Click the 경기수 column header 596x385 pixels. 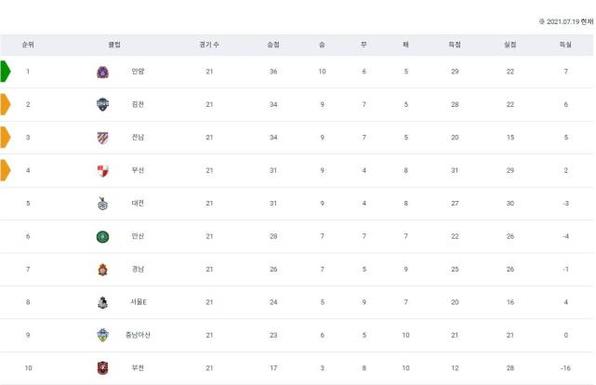208,45
